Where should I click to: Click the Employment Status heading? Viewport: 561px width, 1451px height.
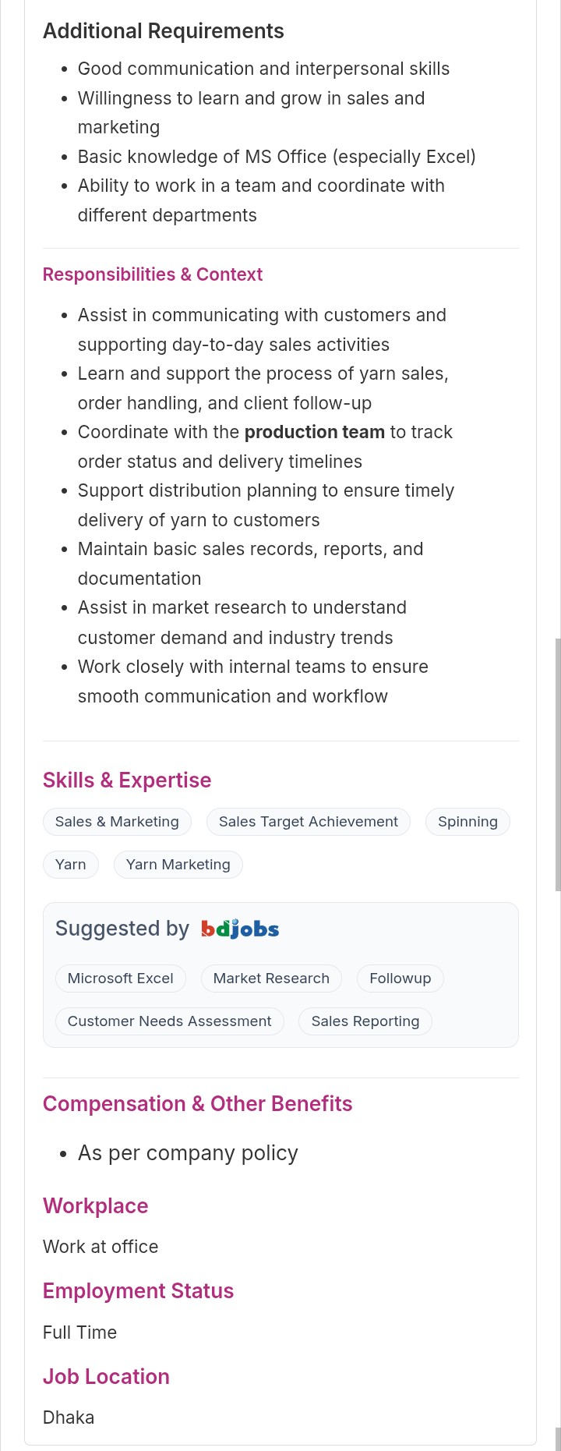pos(139,1291)
